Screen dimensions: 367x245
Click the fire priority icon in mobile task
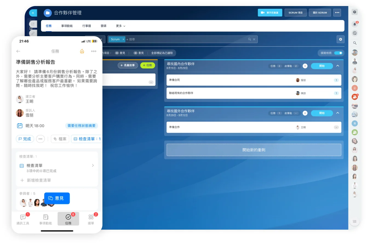point(82,51)
